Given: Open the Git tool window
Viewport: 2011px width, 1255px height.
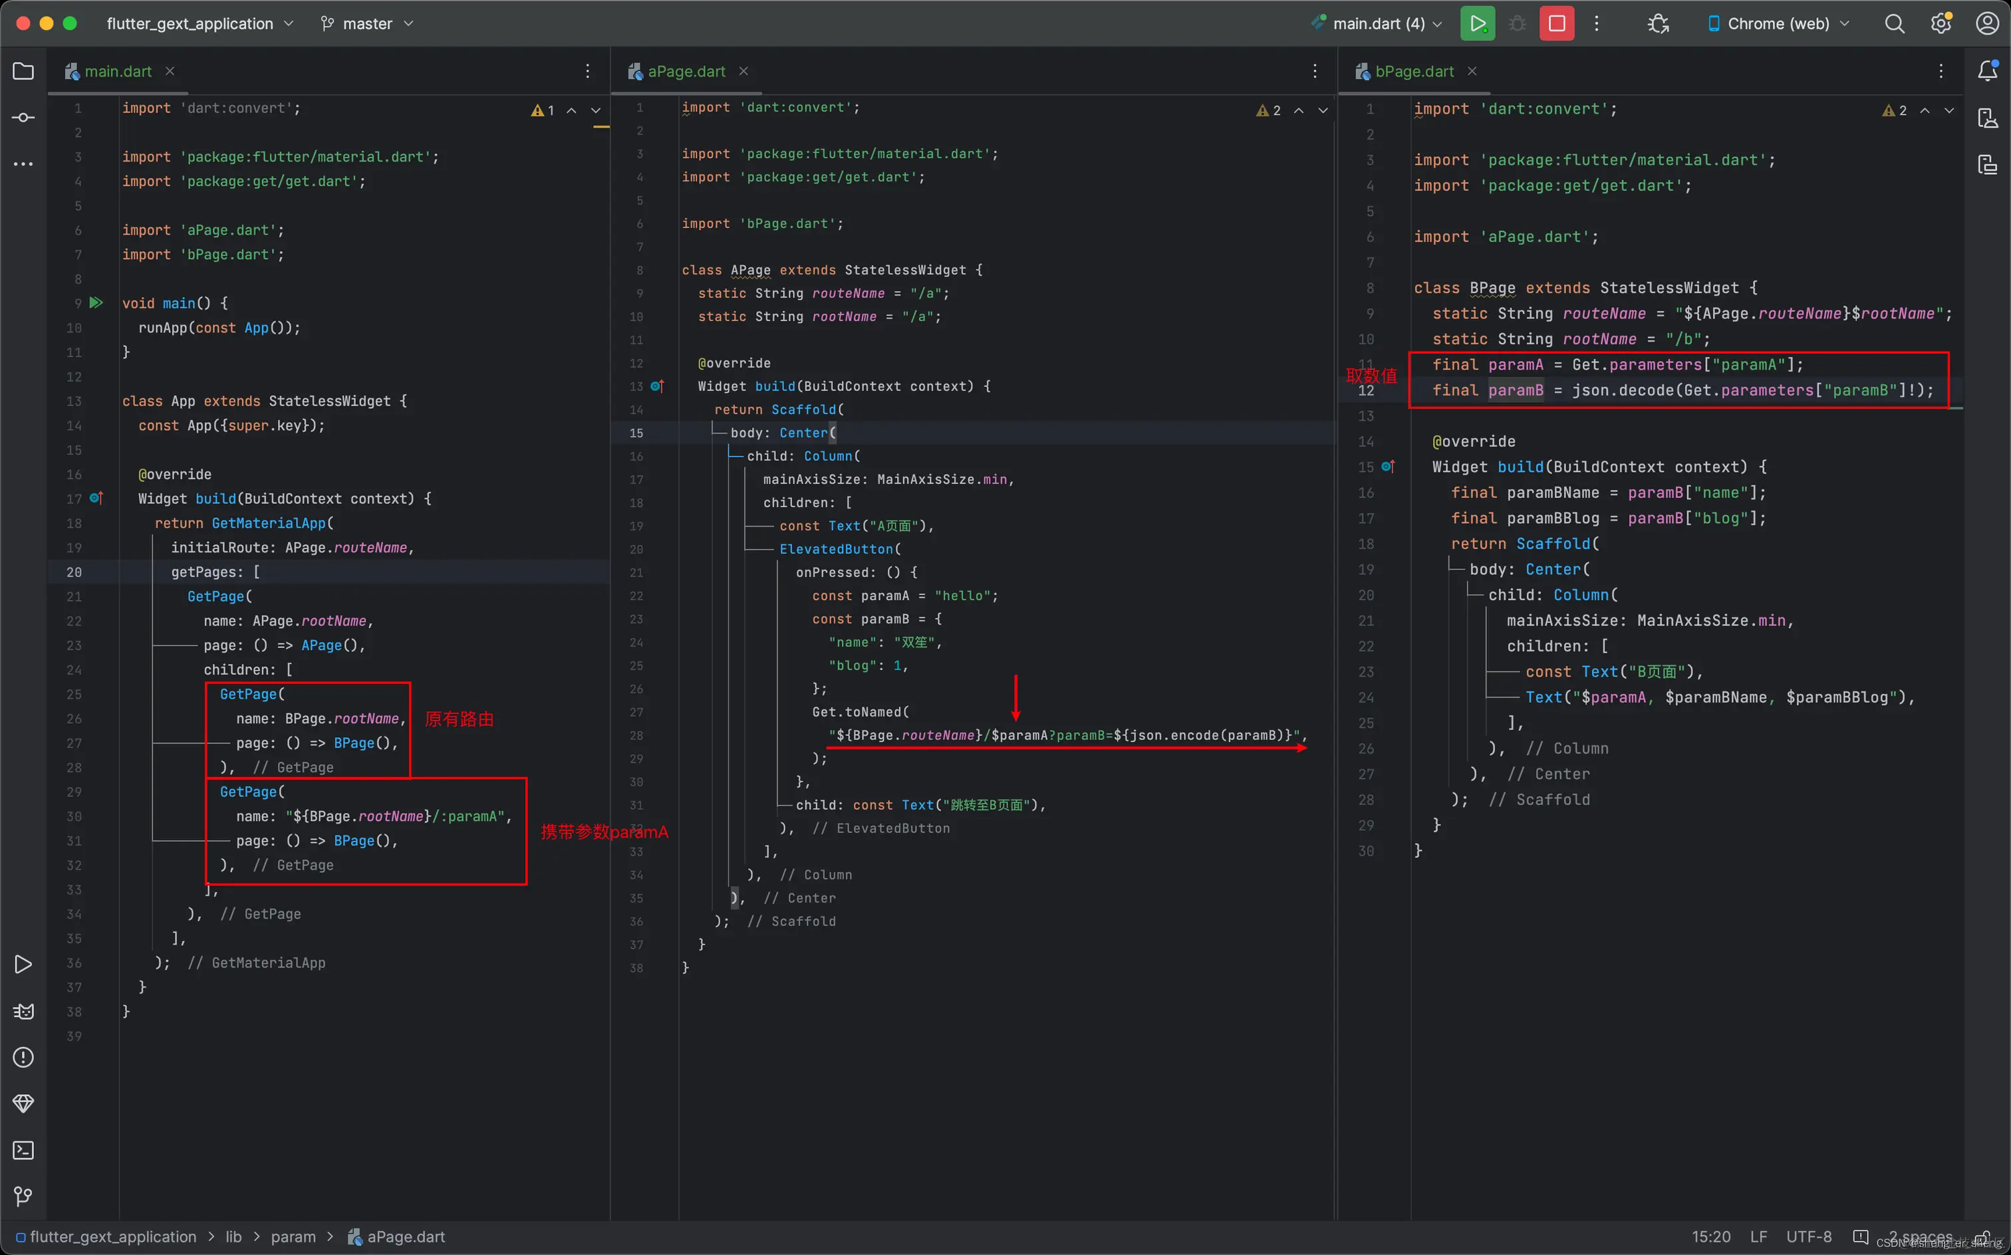Looking at the screenshot, I should point(23,1196).
